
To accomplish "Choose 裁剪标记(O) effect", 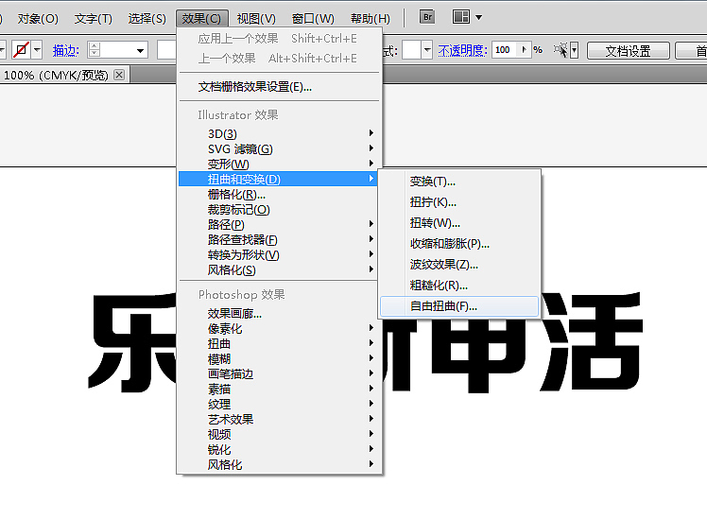I will [278, 210].
